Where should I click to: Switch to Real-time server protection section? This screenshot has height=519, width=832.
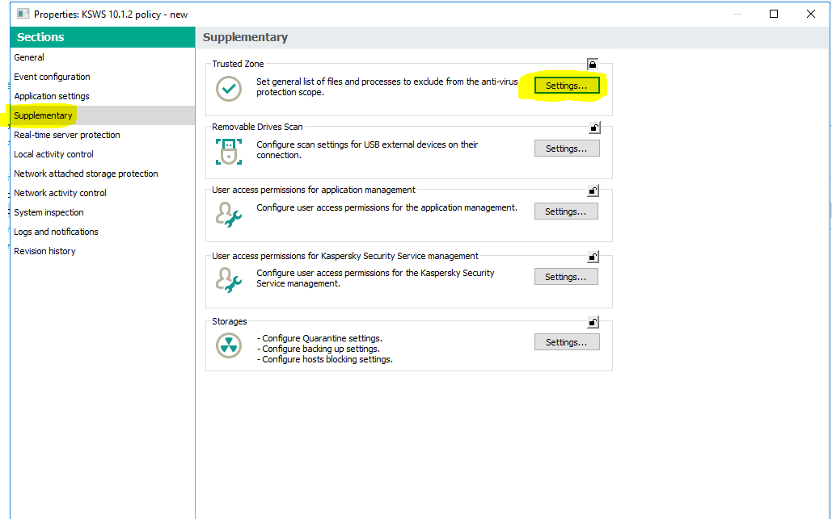(103, 135)
